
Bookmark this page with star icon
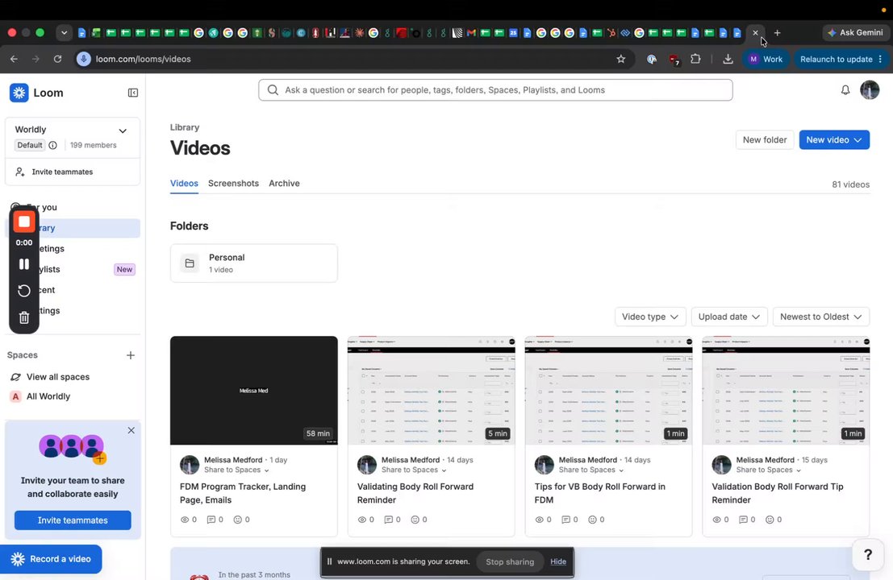point(621,59)
